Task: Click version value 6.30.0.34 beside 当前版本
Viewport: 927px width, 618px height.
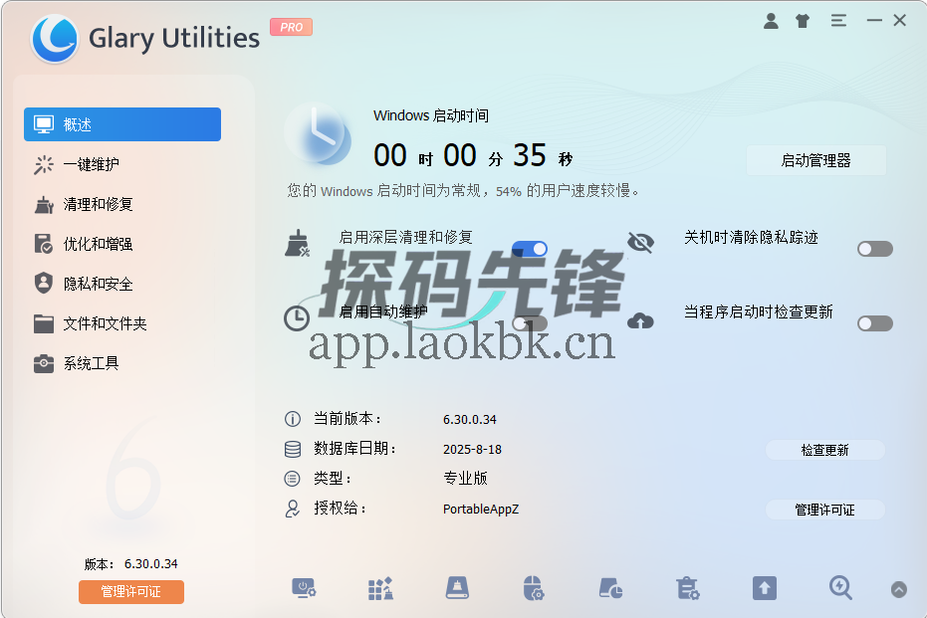Action: [x=470, y=420]
